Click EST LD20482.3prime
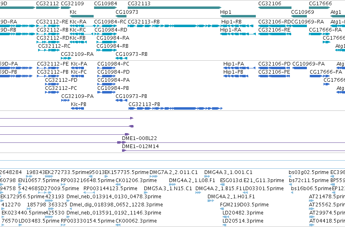The width and height of the screenshot is (345, 227). pyautogui.click(x=243, y=213)
